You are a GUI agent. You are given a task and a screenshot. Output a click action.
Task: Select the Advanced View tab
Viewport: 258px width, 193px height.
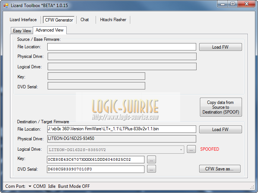tap(50, 30)
